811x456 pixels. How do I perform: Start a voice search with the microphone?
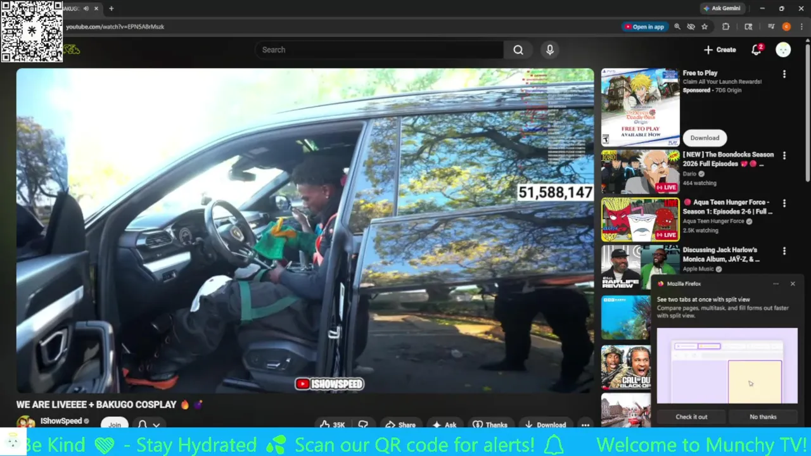550,50
